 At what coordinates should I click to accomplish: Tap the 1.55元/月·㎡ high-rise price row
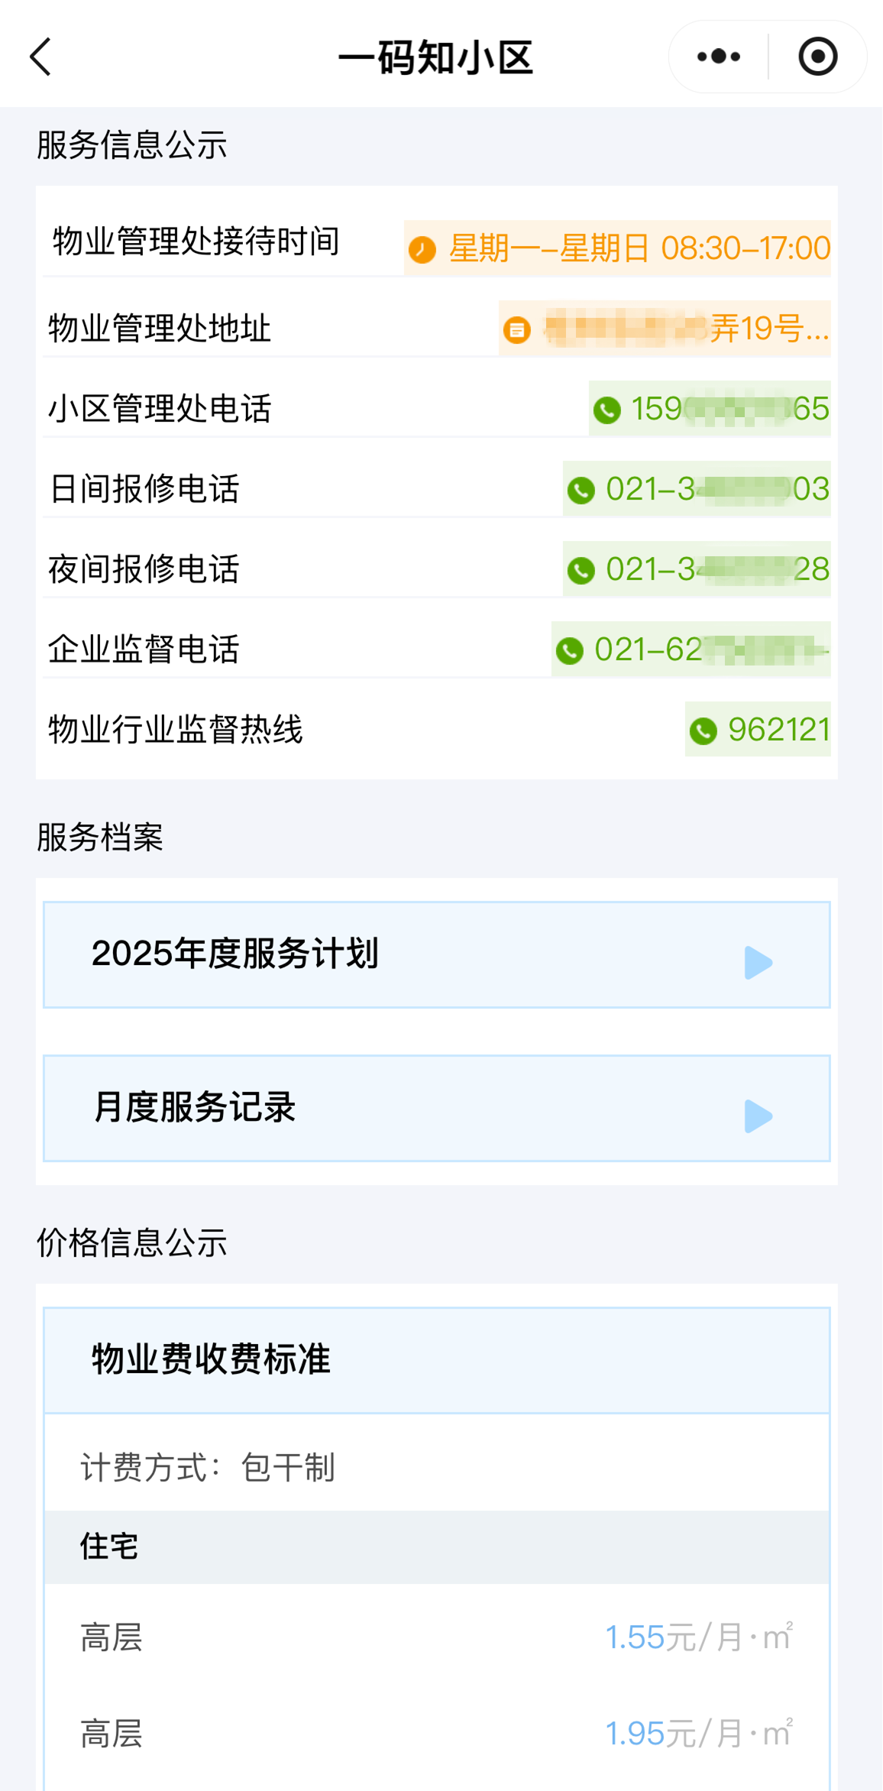[436, 1637]
